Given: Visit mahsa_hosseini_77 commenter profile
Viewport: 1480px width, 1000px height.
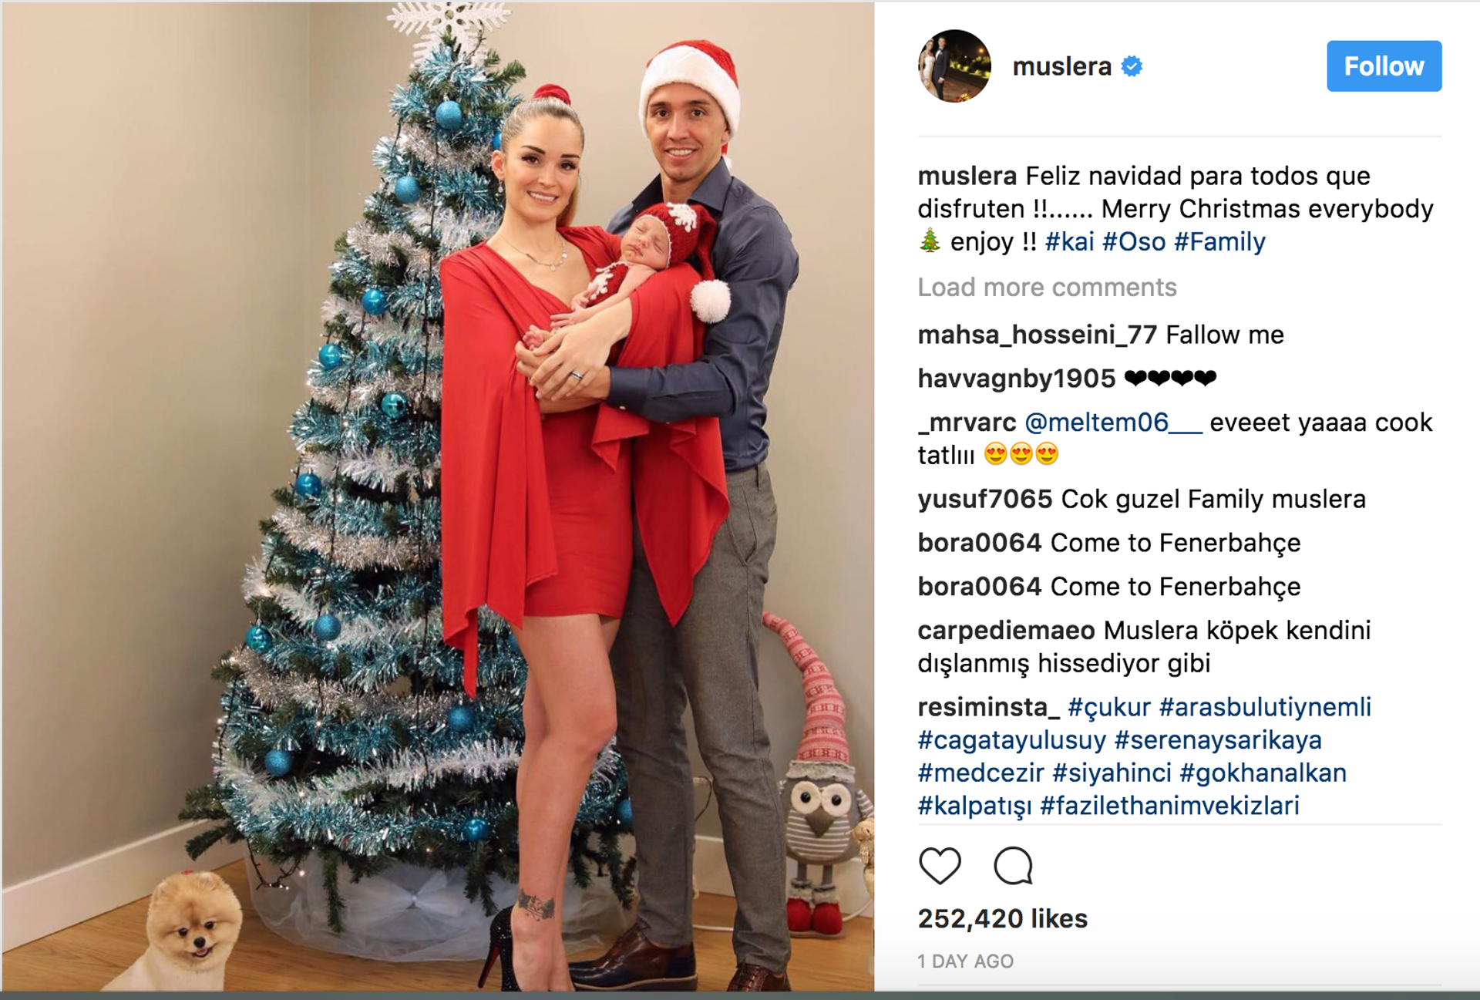Looking at the screenshot, I should (x=1037, y=335).
